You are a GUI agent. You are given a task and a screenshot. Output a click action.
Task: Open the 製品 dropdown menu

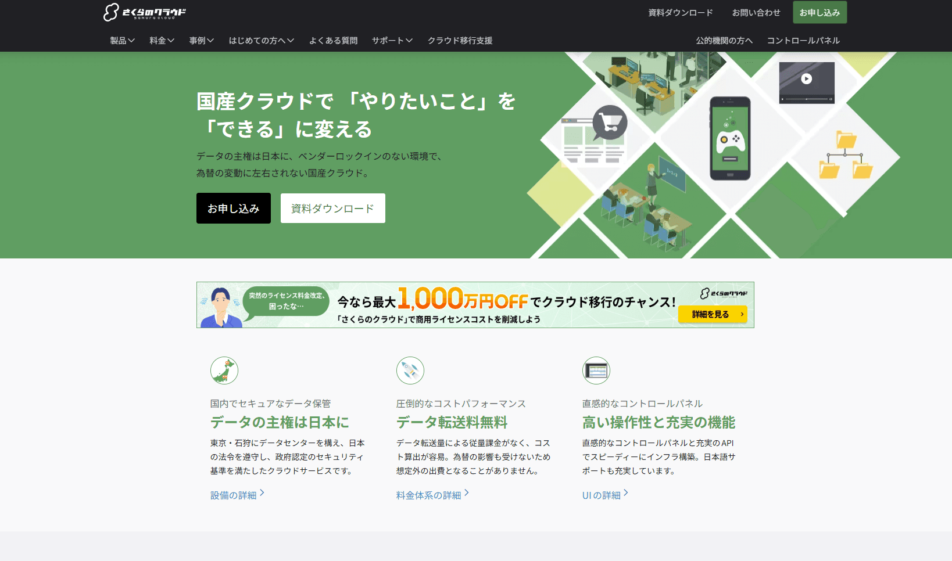pyautogui.click(x=123, y=41)
